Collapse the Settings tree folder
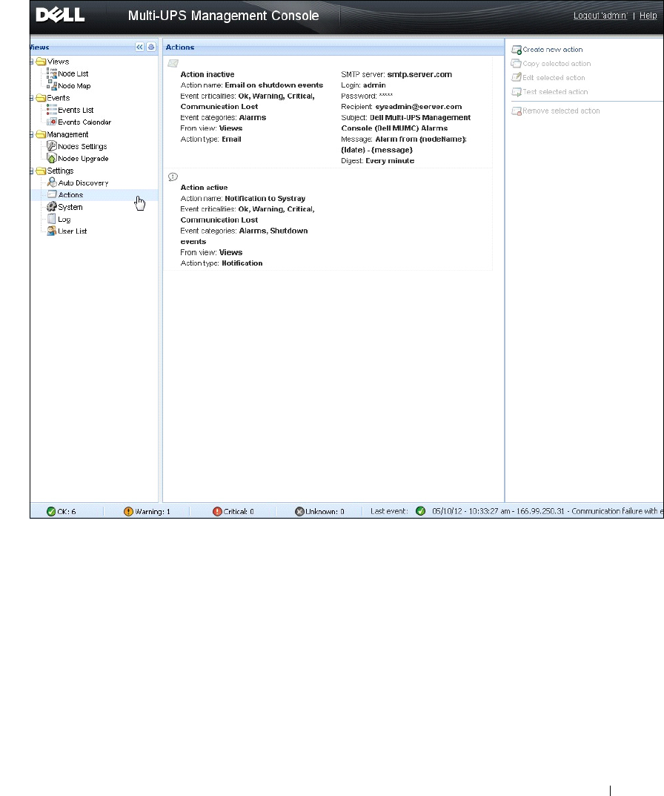Image resolution: width=664 pixels, height=796 pixels. [x=31, y=171]
